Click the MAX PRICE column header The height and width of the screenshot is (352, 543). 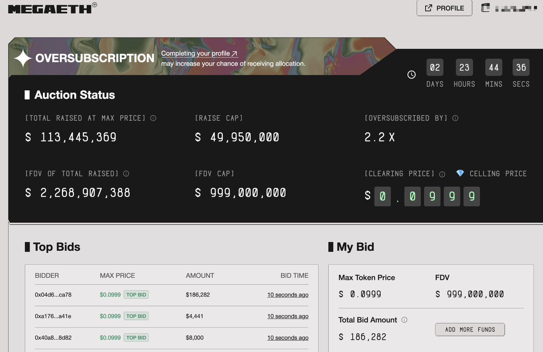[x=117, y=276]
